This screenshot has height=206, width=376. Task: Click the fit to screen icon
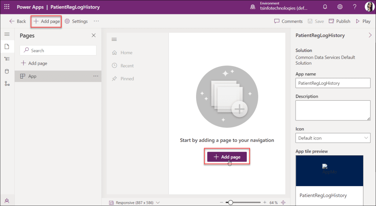coord(283,203)
